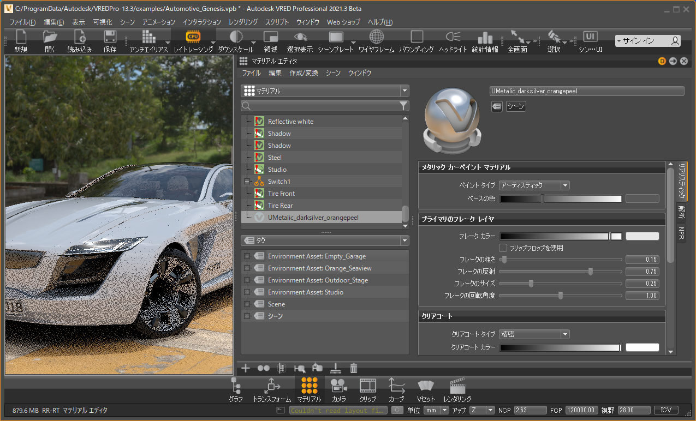Open the Statistics info icon

[485, 37]
